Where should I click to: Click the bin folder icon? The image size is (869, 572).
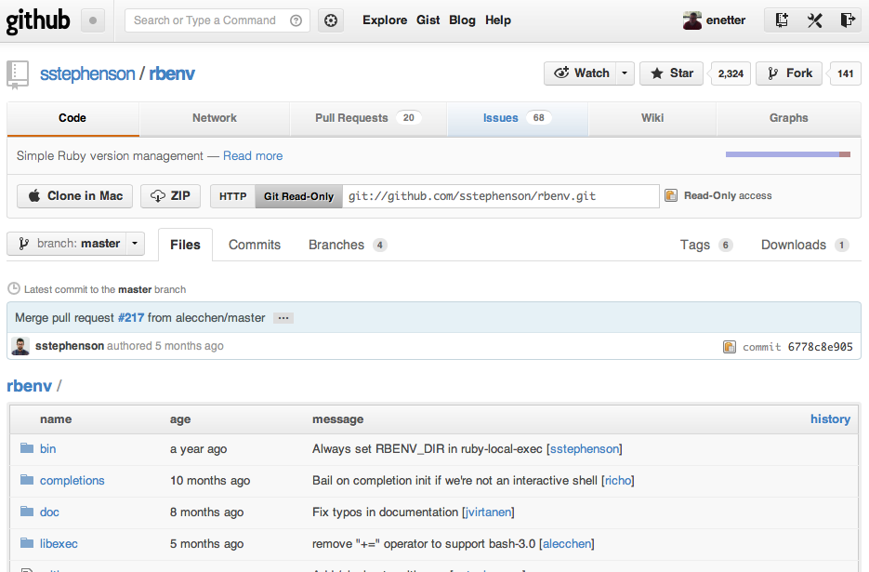coord(27,447)
